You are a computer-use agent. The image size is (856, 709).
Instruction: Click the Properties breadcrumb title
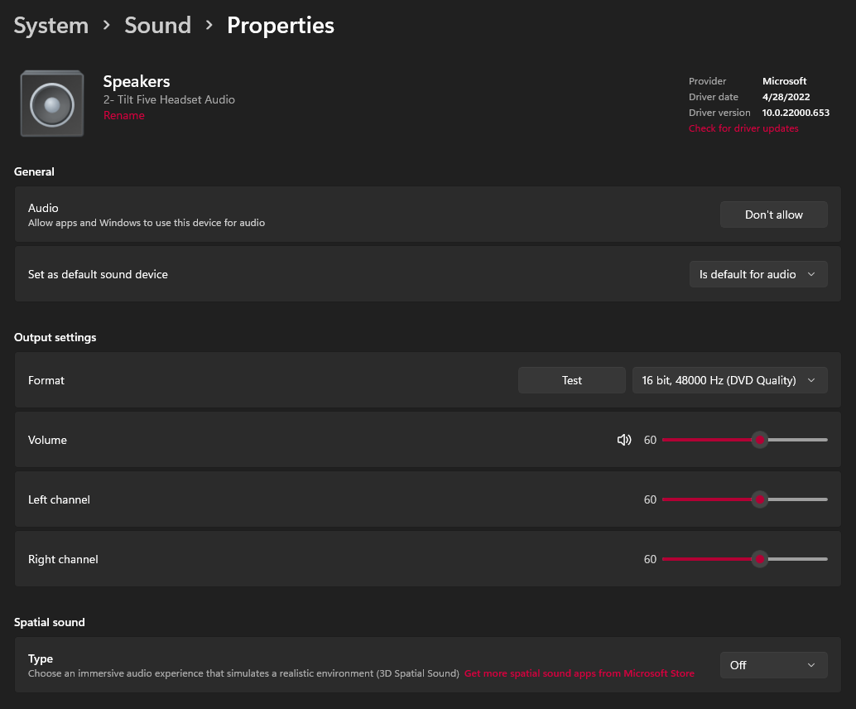coord(281,25)
